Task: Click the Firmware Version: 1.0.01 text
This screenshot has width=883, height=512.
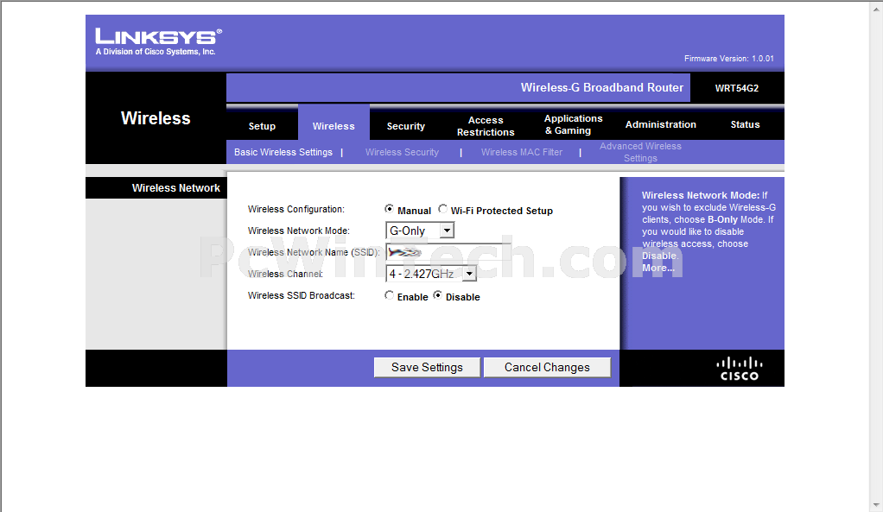Action: (728, 59)
